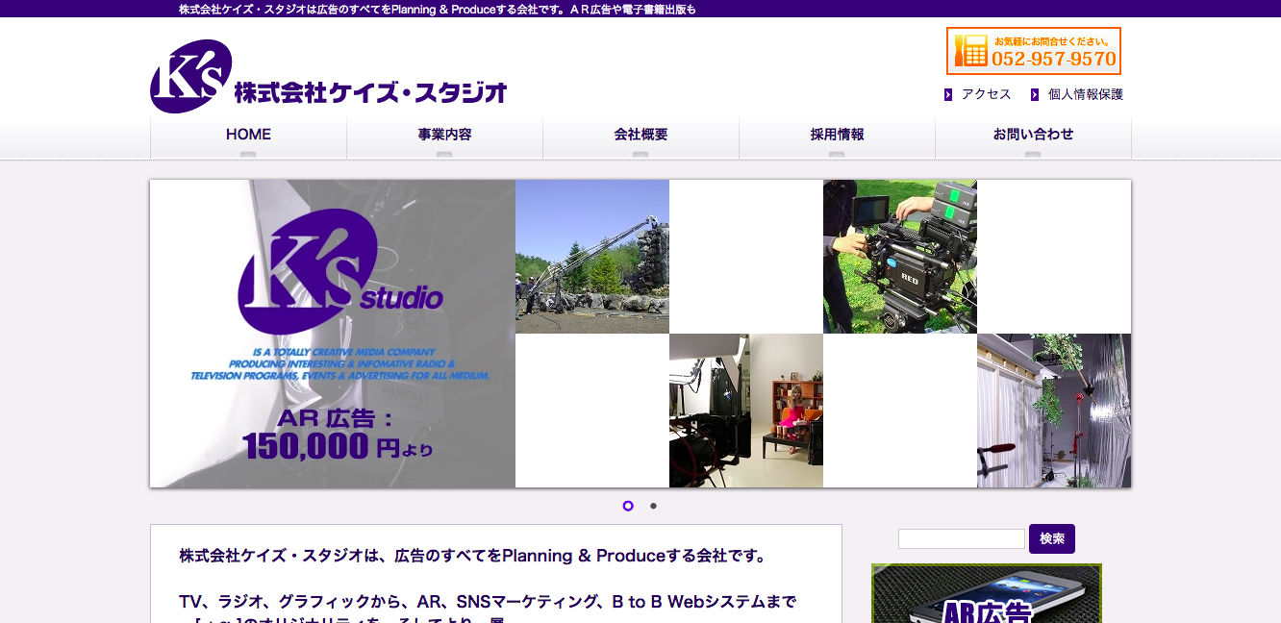Click the K's studio slide with AR広告 price
This screenshot has width=1281, height=623.
(333, 334)
